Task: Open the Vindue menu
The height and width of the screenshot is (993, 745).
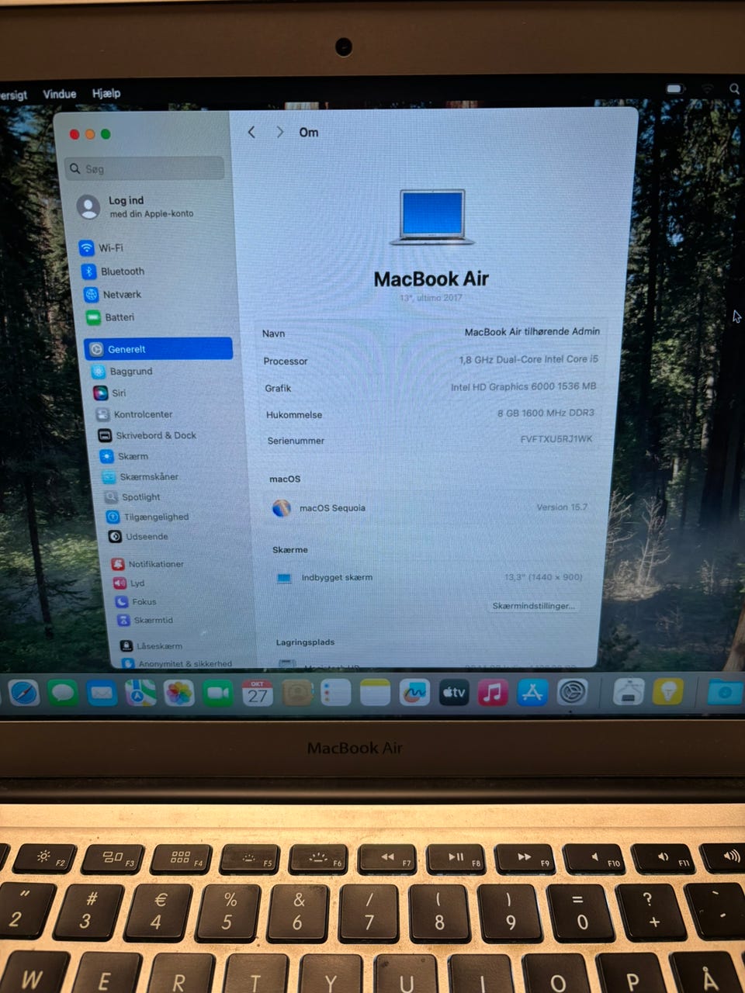Action: click(x=60, y=94)
